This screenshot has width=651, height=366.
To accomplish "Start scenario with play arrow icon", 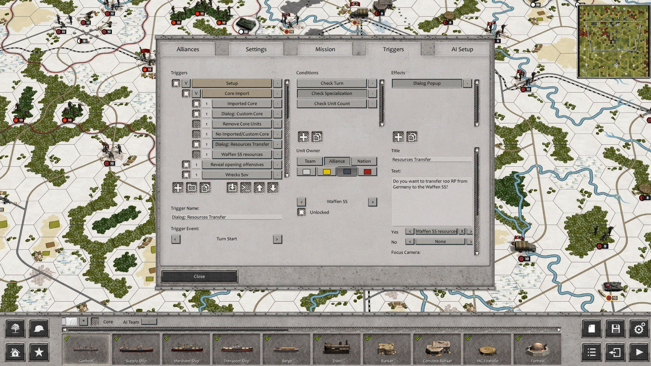I will (639, 352).
